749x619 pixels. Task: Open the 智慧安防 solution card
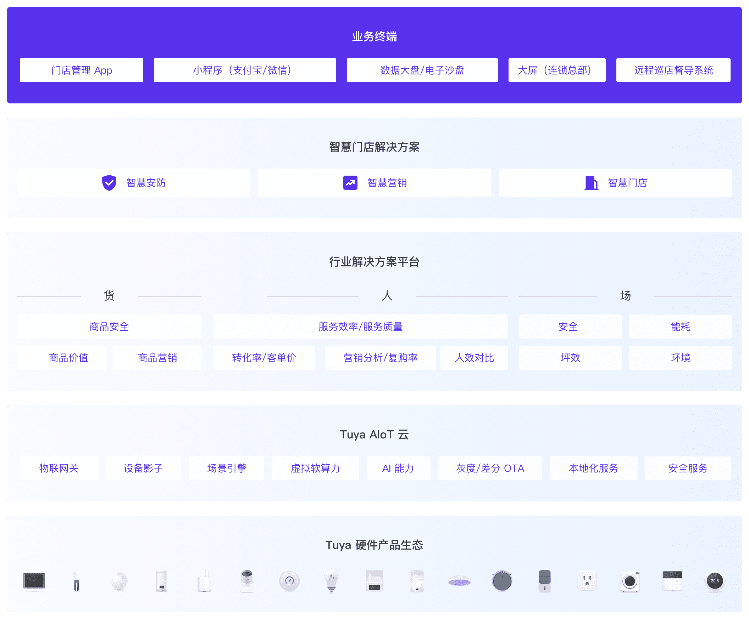click(133, 183)
